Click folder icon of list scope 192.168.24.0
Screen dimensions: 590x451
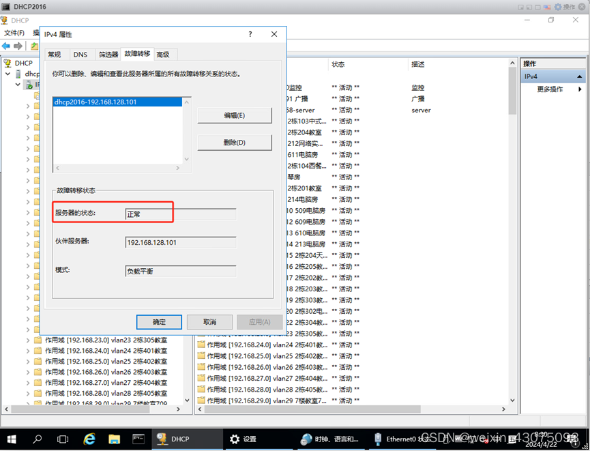pos(201,345)
